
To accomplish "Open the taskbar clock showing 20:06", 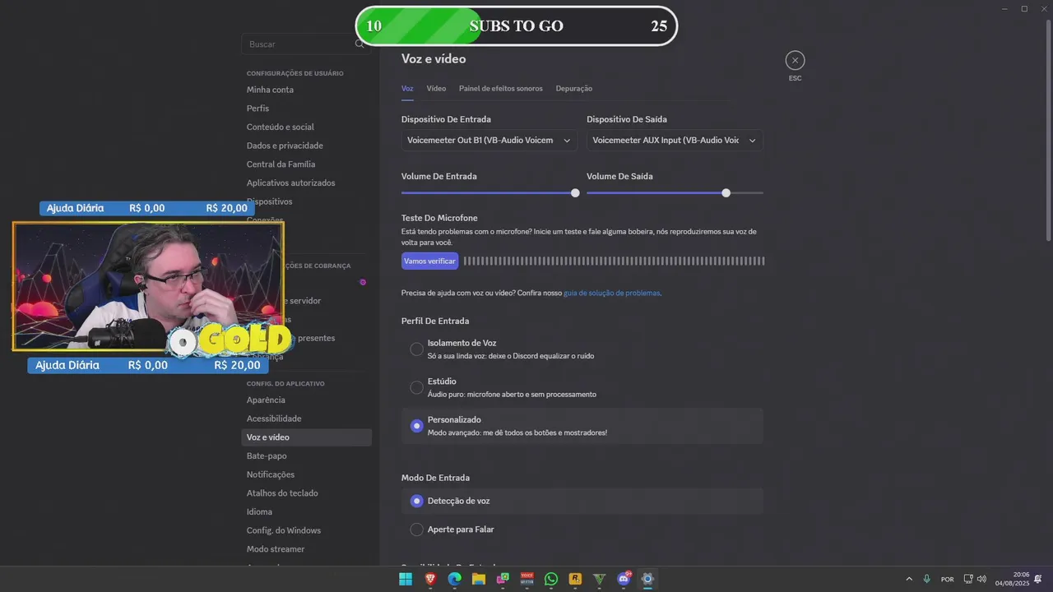I will (1013, 579).
